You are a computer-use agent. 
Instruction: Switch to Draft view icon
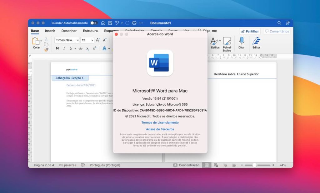coord(234,165)
